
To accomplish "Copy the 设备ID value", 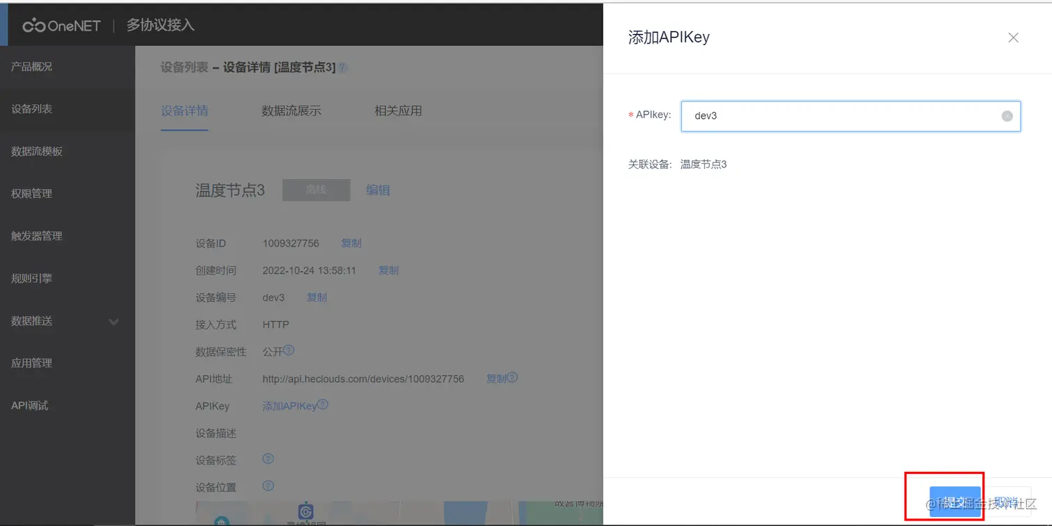I will [351, 243].
